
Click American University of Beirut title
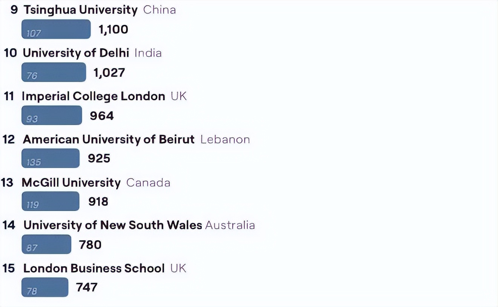pyautogui.click(x=109, y=139)
